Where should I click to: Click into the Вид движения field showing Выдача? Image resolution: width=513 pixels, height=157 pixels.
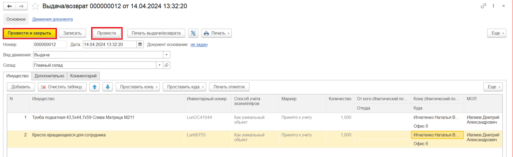click(98, 55)
